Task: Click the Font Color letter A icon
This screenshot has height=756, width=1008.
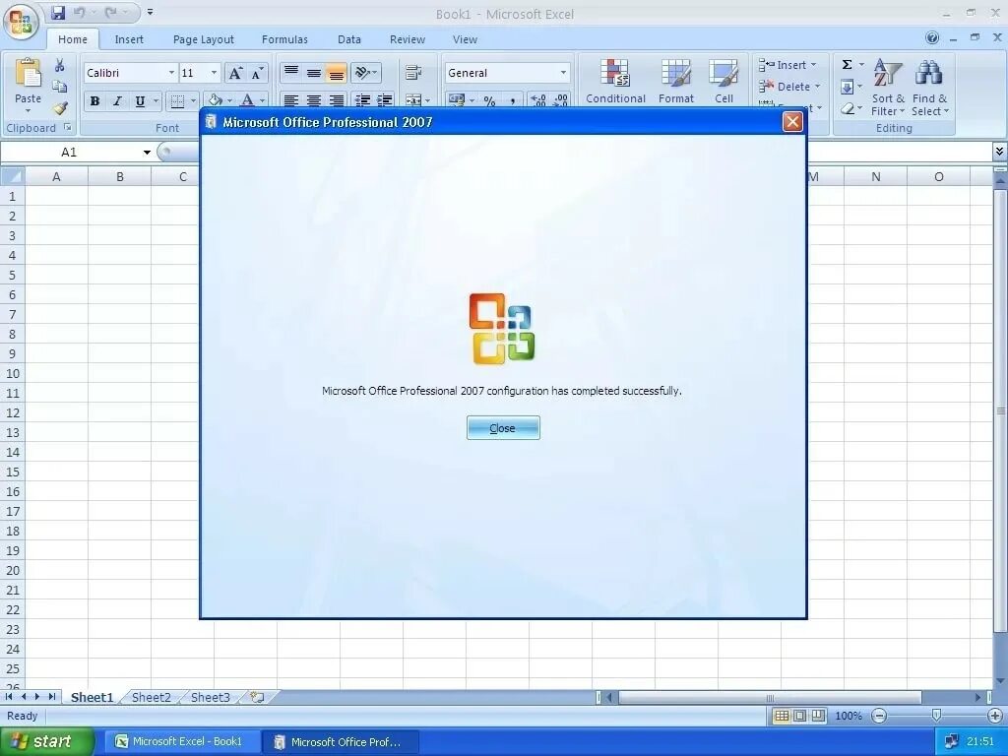Action: (247, 100)
